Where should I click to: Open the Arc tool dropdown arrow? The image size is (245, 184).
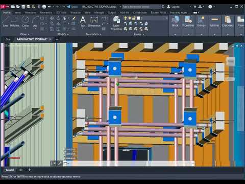pyautogui.click(x=35, y=28)
